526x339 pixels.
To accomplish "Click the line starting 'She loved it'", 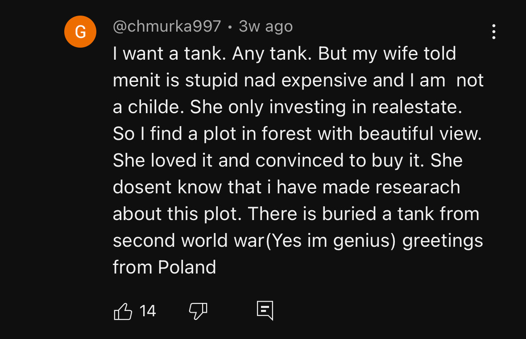I will [x=287, y=161].
